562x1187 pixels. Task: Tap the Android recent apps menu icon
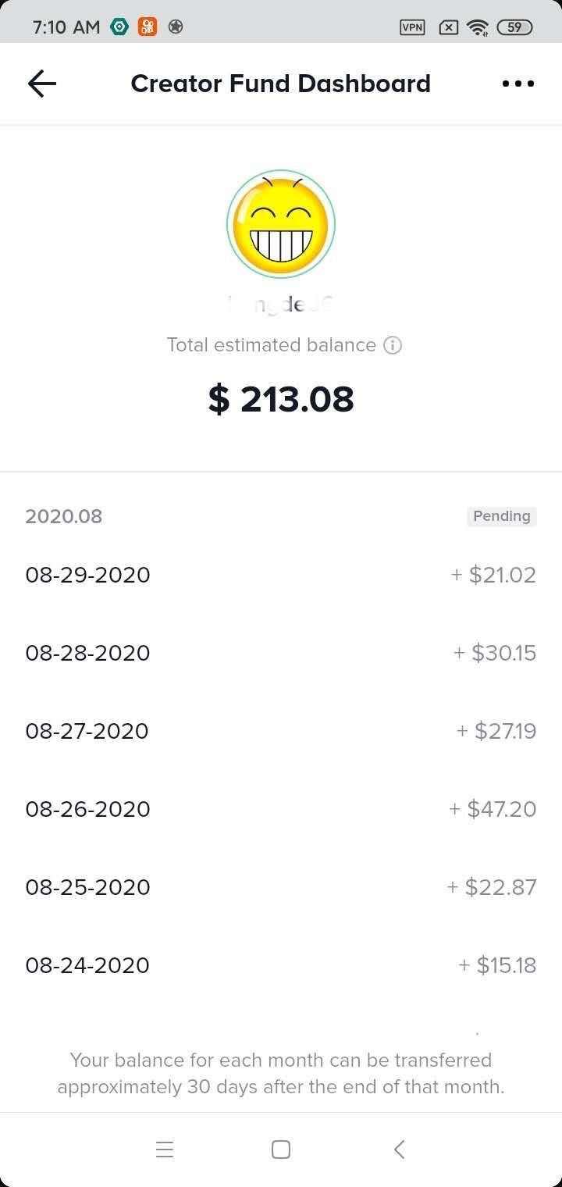tap(164, 1150)
